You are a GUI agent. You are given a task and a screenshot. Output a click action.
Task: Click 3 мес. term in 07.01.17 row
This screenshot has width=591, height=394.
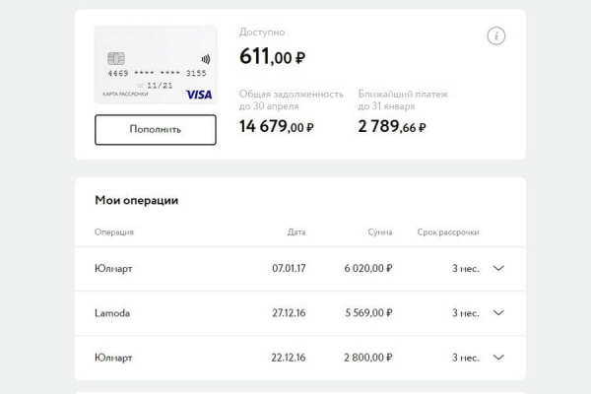466,269
